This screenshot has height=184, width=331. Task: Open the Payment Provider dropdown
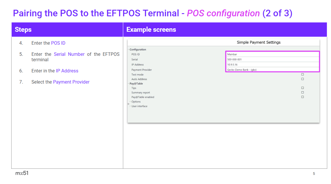click(272, 70)
